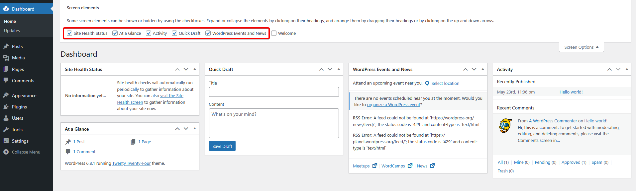Click the Quick Draft Title input field

[x=273, y=92]
